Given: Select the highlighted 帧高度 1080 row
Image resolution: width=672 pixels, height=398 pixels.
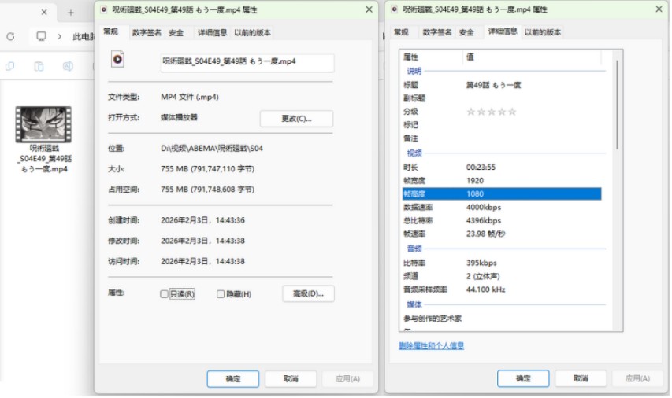Looking at the screenshot, I should pyautogui.click(x=502, y=193).
